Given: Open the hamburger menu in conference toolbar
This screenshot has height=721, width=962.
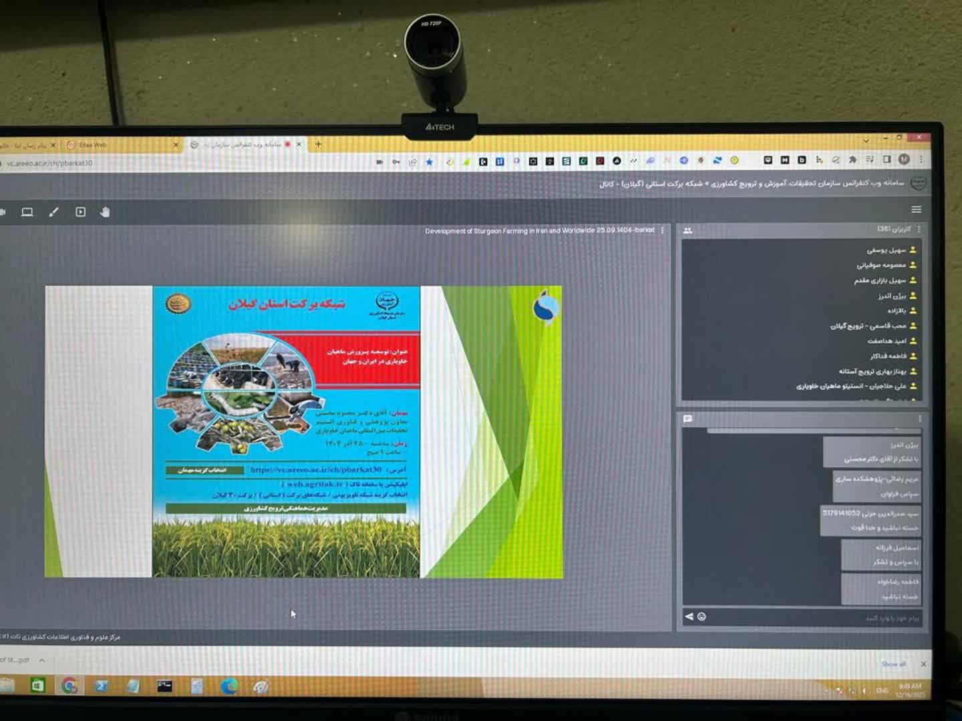Looking at the screenshot, I should pyautogui.click(x=917, y=210).
